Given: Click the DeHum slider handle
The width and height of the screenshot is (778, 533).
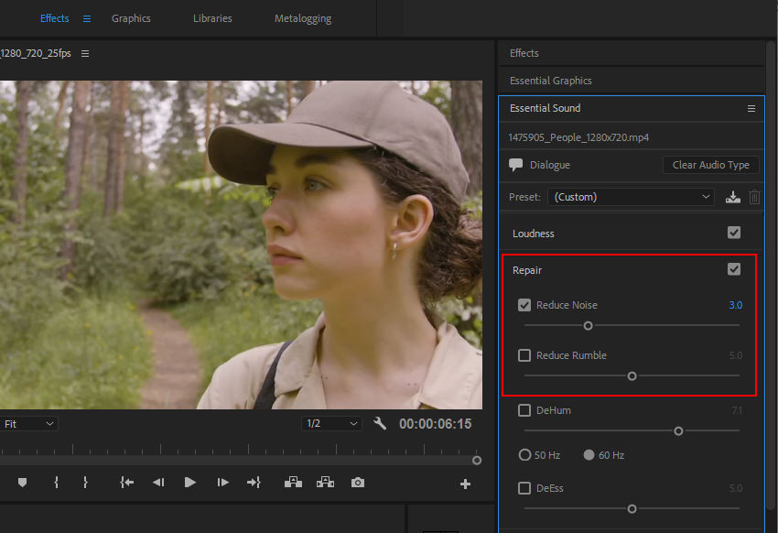Looking at the screenshot, I should [x=678, y=431].
